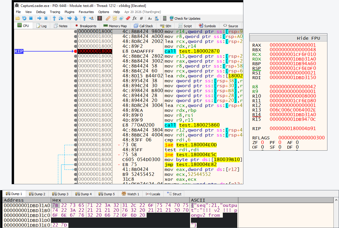Click the Step Over curved arrow icon
339x228 pixels.
(x=61, y=18)
